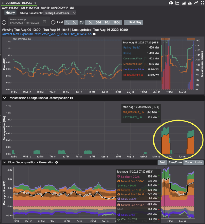Click info icon beside Max Exposure Path

pyautogui.click(x=94, y=34)
